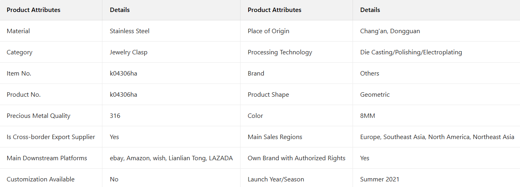Click the Main Sales Regions value text
Screen dimensions: 520x187
(x=437, y=137)
